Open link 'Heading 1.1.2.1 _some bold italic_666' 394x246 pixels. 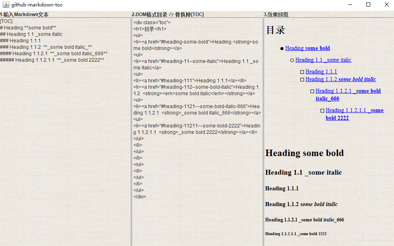(348, 95)
